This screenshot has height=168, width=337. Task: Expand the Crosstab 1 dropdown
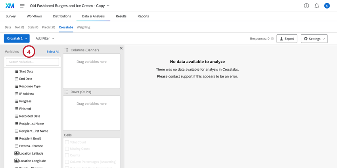tap(17, 38)
